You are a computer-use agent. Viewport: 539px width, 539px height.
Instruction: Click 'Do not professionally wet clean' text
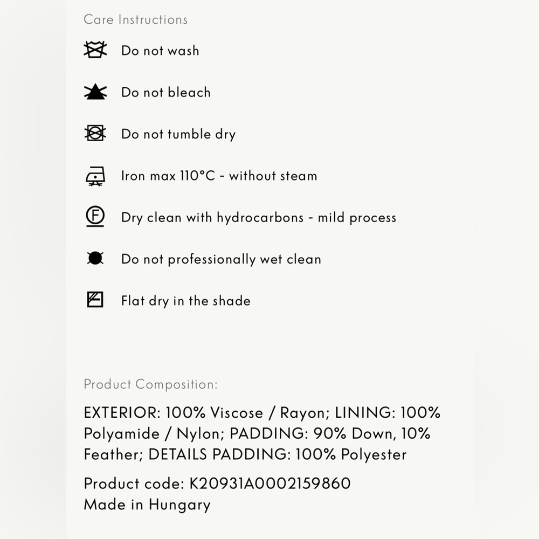pyautogui.click(x=222, y=260)
